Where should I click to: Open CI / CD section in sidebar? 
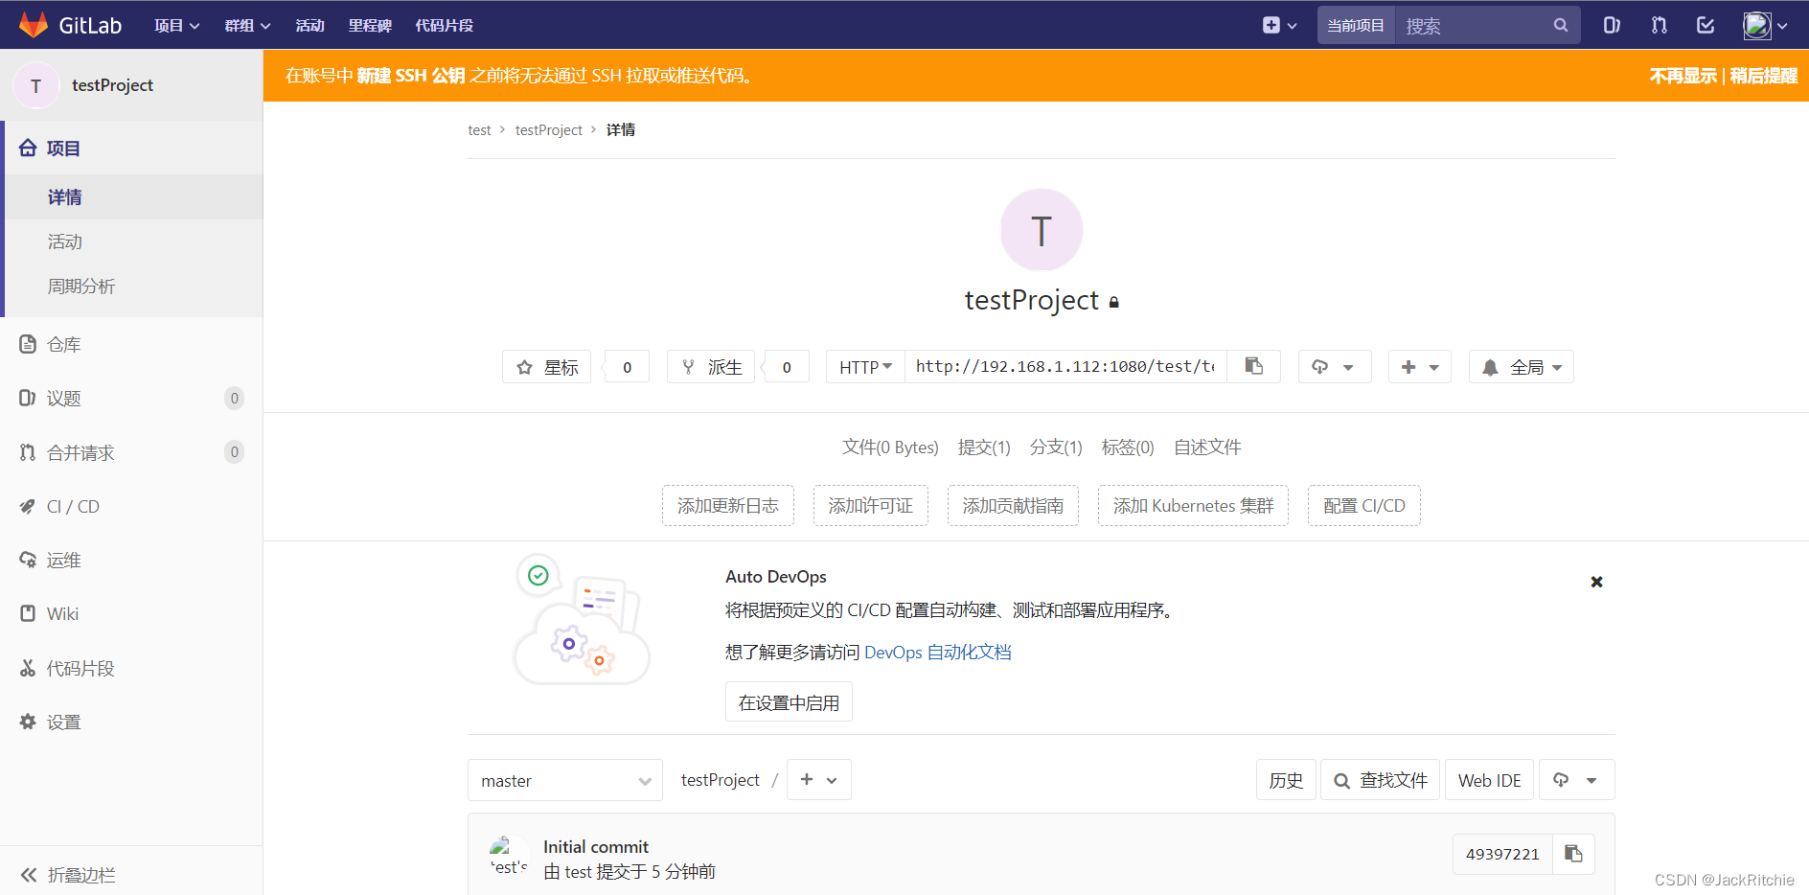pyautogui.click(x=73, y=506)
